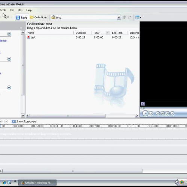Click the rewind timeline button
Screen dimensions: 187x187
[x=1, y=121]
